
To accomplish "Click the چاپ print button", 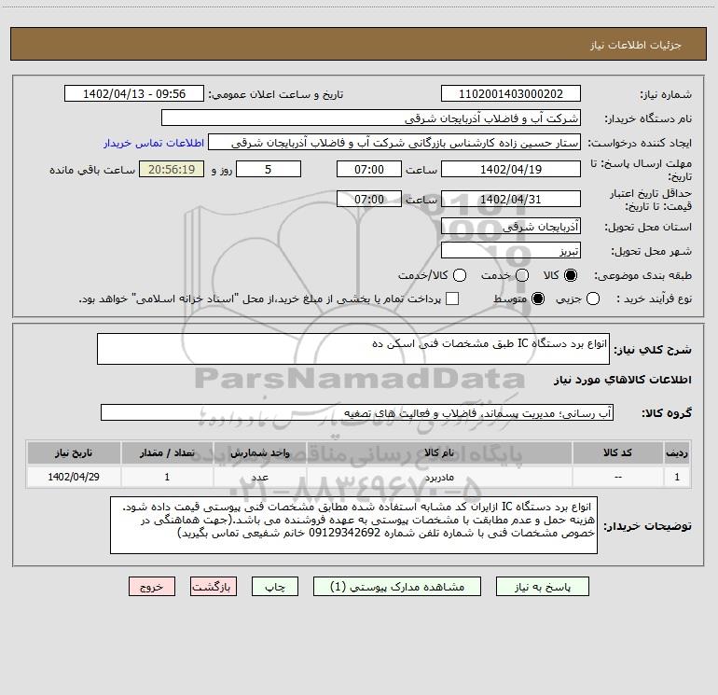I will pyautogui.click(x=275, y=587).
